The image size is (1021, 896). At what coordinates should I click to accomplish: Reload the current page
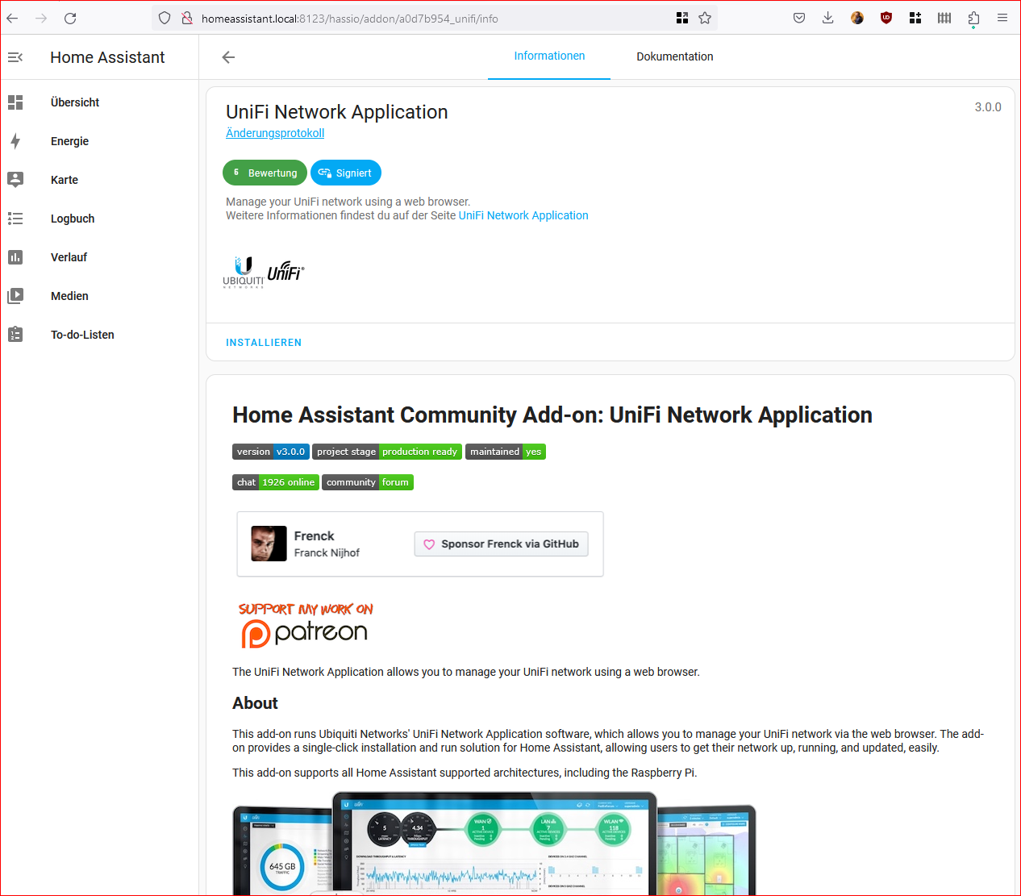[70, 18]
